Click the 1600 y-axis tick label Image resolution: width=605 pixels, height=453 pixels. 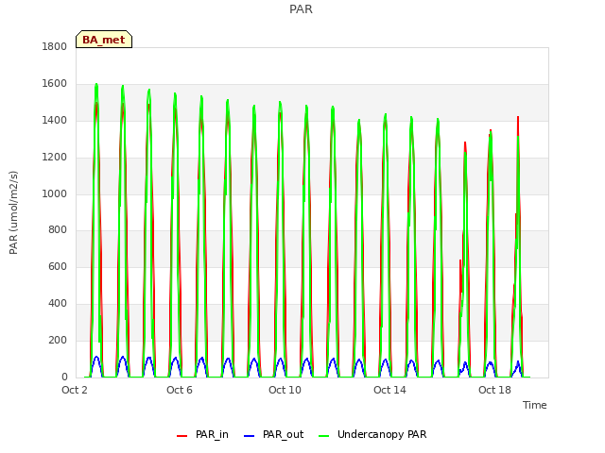(55, 83)
